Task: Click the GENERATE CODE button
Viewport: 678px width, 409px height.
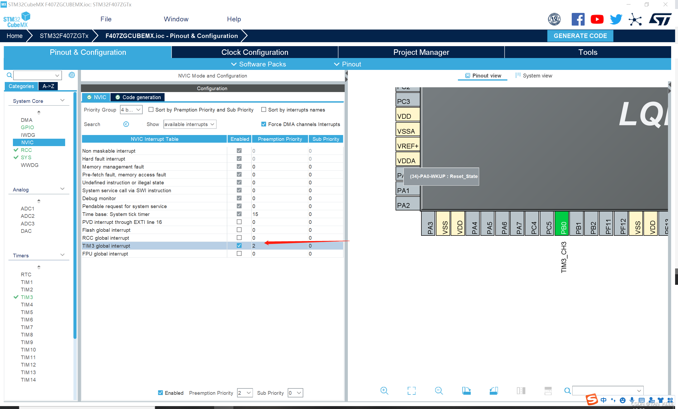Action: (580, 36)
